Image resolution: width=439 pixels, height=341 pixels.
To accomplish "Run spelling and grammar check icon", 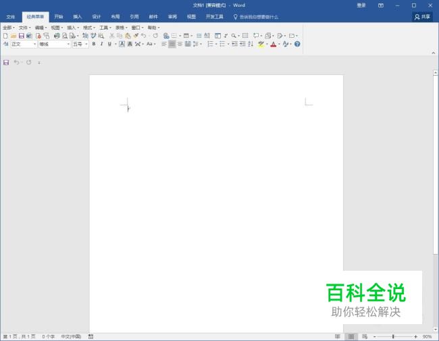I will pyautogui.click(x=93, y=36).
